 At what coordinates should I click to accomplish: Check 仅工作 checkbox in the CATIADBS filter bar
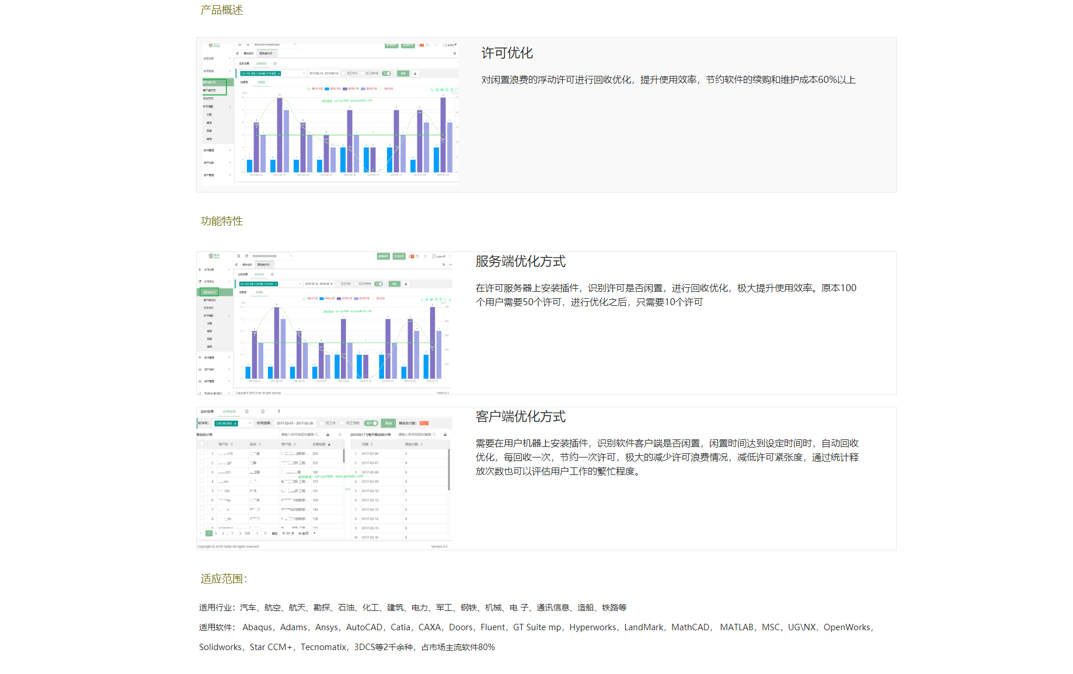coord(321,423)
